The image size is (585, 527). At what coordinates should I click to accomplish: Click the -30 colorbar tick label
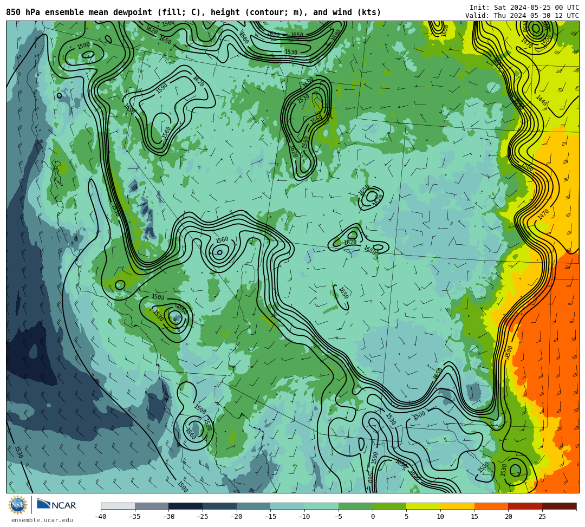[x=168, y=517]
